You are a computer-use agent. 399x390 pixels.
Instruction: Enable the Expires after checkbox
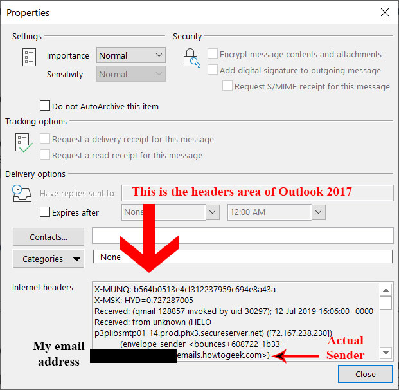point(45,212)
